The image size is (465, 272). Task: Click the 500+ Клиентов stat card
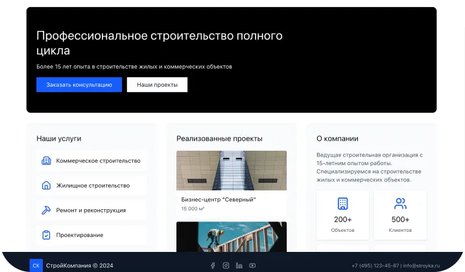click(400, 215)
